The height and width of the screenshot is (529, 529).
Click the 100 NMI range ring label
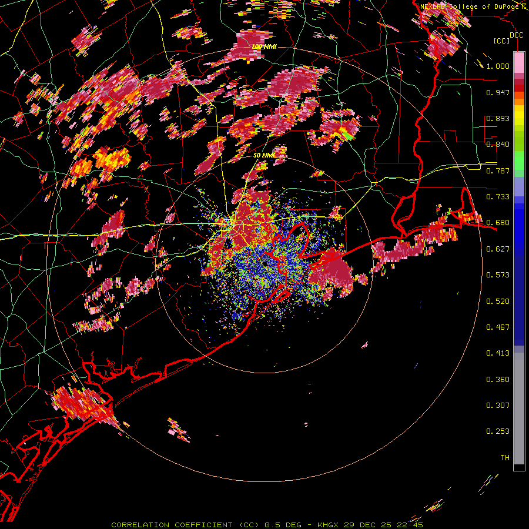tap(264, 46)
